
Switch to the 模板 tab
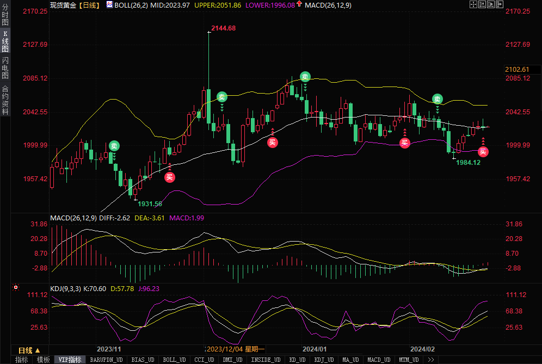click(43, 360)
